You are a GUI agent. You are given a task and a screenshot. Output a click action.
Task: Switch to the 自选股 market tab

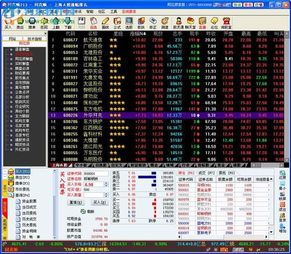(101, 165)
